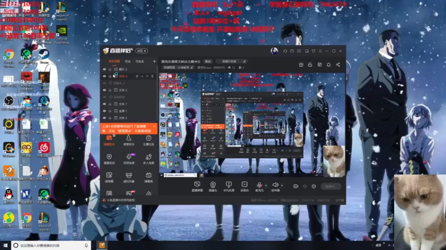Screen dimensions: 446x250
Task: Hide the 全屏 1 layer
Action: pos(104,111)
